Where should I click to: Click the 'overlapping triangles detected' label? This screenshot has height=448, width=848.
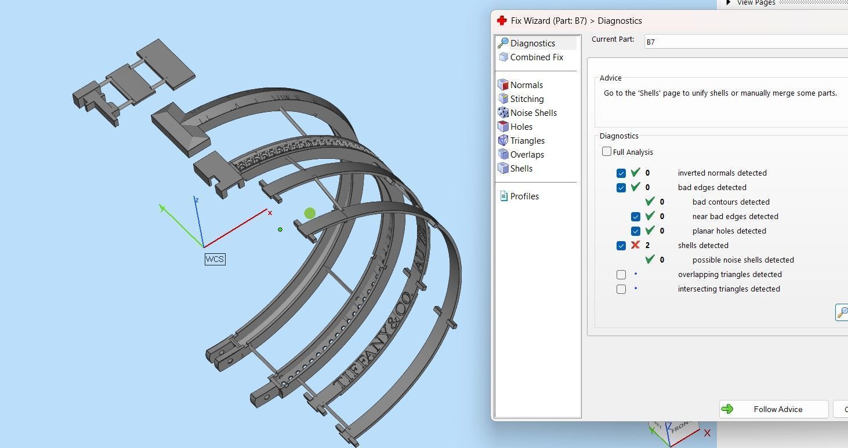(730, 274)
